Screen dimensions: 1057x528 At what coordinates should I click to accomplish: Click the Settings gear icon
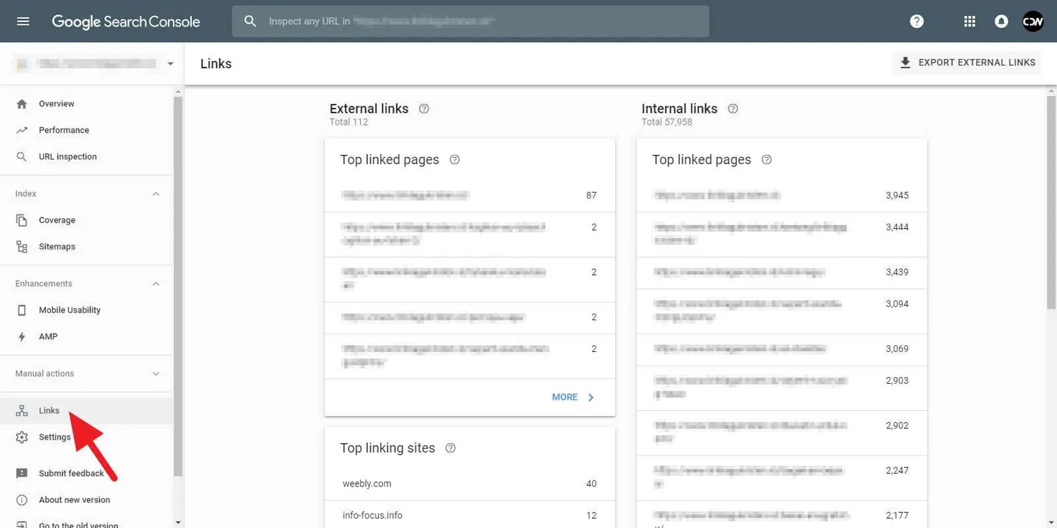[x=22, y=437]
